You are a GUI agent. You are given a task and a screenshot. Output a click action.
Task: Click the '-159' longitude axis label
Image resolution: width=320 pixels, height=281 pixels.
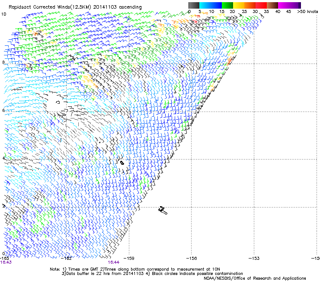[129, 259]
